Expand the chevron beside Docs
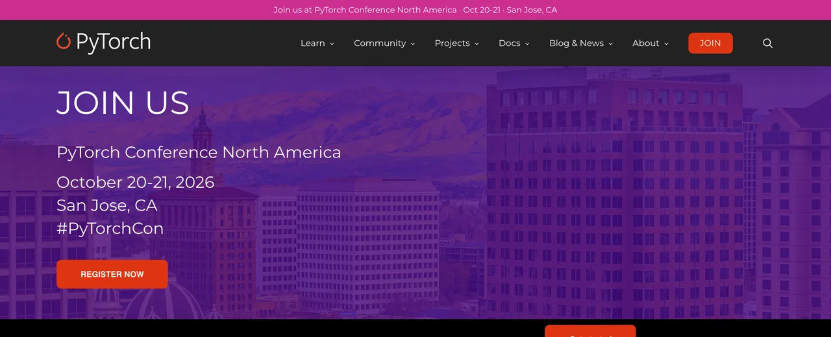Viewport: 831px width, 337px height. (x=527, y=43)
